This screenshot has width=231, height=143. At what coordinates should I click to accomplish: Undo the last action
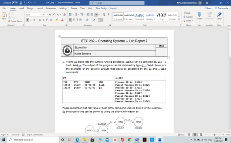[29, 3]
